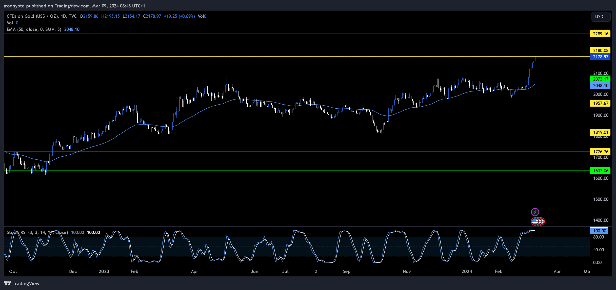Click the Sep label on the time axis

coord(347,272)
